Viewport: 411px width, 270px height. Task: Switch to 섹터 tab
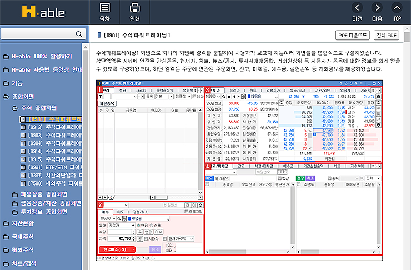[123, 91]
